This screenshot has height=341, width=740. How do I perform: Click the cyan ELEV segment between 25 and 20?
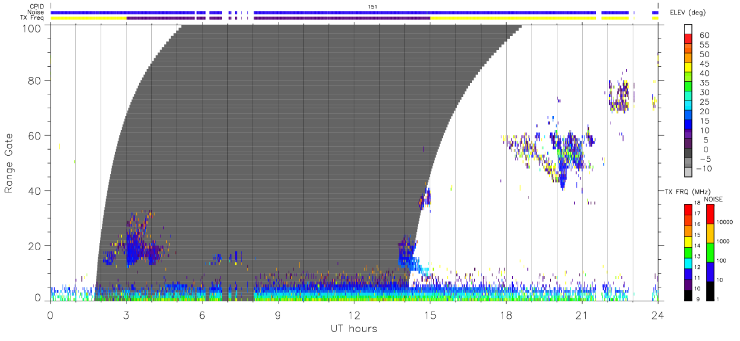tap(688, 106)
